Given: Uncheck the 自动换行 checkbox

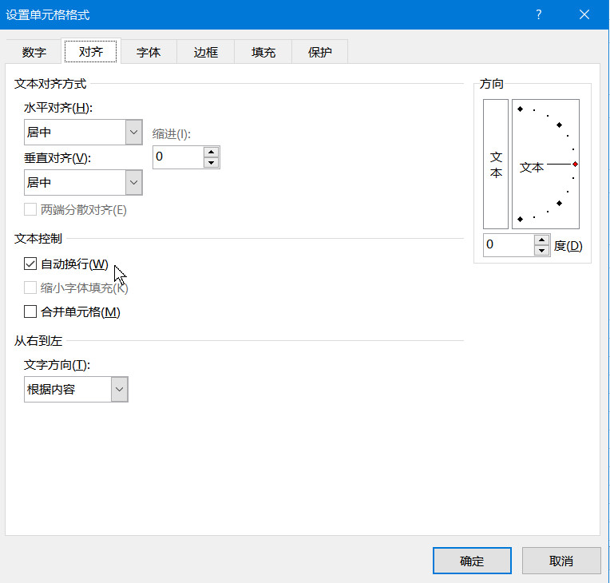Looking at the screenshot, I should coord(30,264).
